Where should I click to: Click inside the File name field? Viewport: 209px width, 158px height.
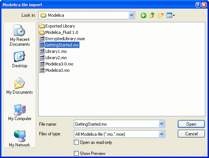click(116, 124)
